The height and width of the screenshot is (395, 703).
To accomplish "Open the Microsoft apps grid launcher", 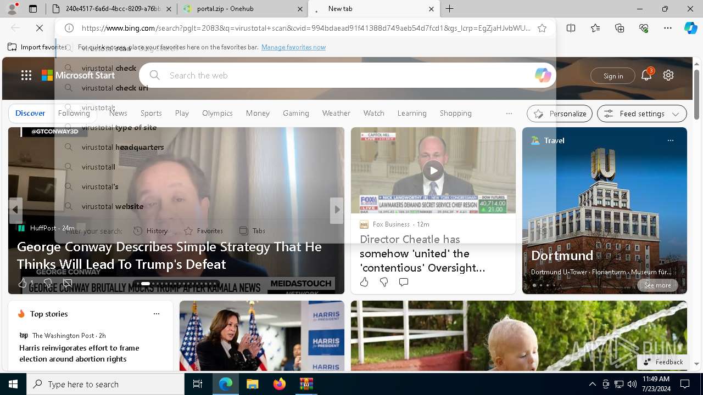I will tap(26, 75).
